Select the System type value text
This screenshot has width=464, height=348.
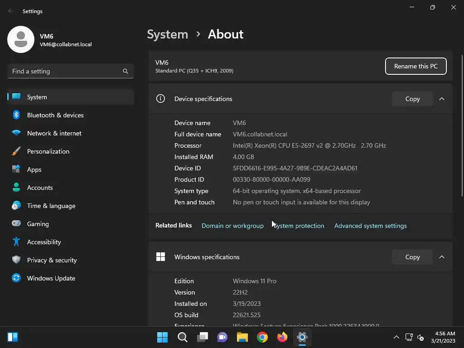click(x=297, y=191)
